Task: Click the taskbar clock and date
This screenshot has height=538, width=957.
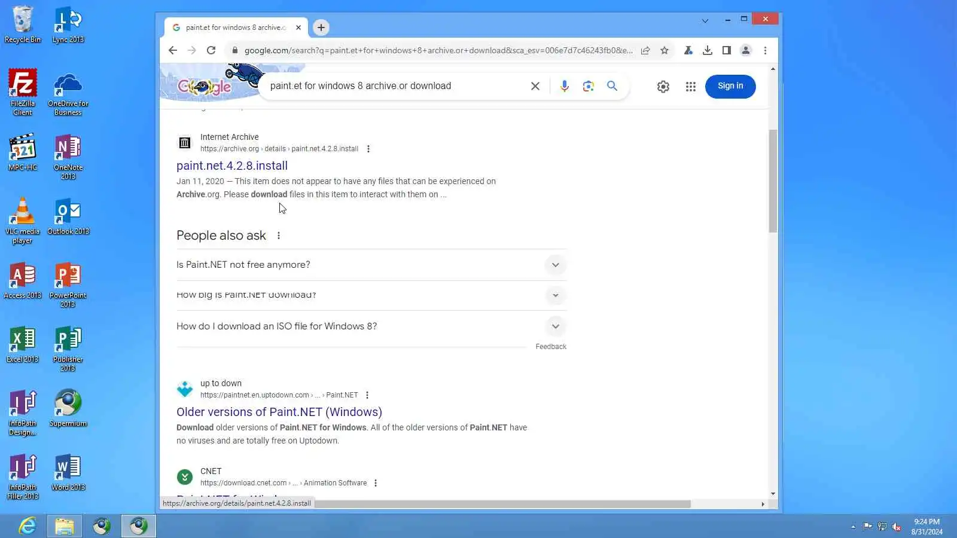Action: (x=927, y=526)
